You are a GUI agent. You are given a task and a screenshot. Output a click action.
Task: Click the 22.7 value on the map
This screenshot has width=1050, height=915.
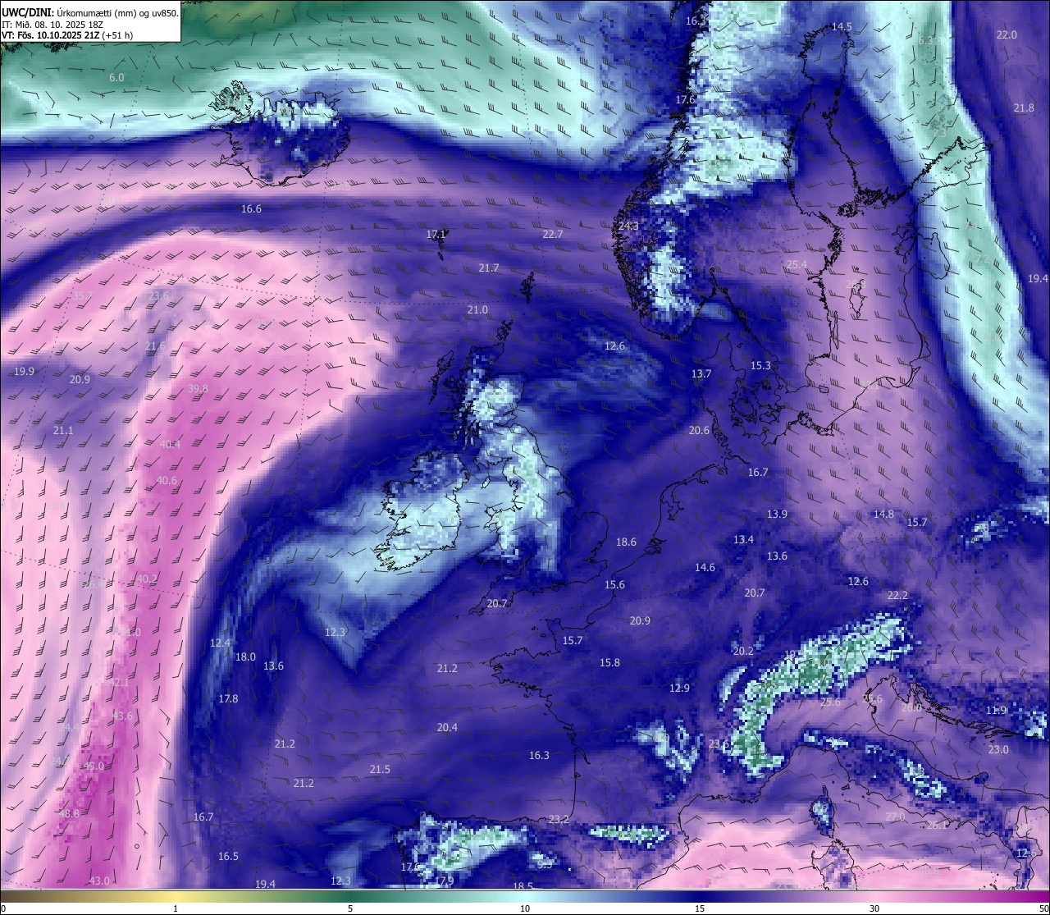pyautogui.click(x=553, y=235)
